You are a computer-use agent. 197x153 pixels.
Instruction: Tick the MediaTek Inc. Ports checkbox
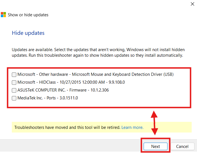pos(14,98)
